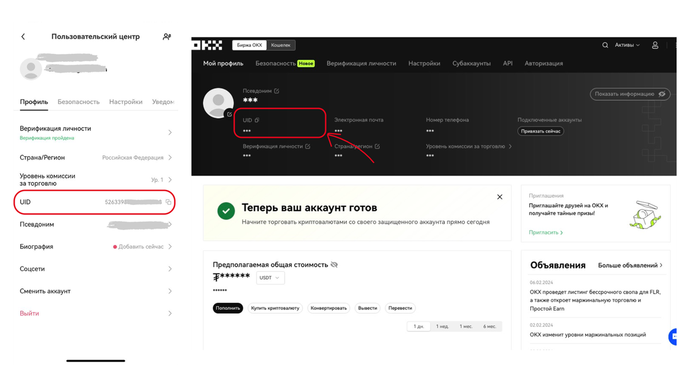Select the mobile Профиль tab
Screen dimensions: 688x387
[x=34, y=102]
